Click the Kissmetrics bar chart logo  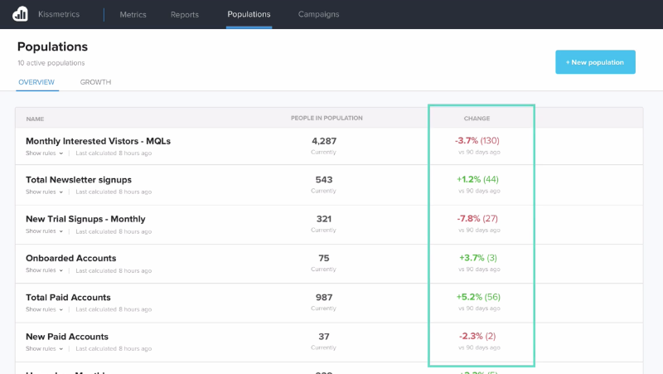coord(20,14)
